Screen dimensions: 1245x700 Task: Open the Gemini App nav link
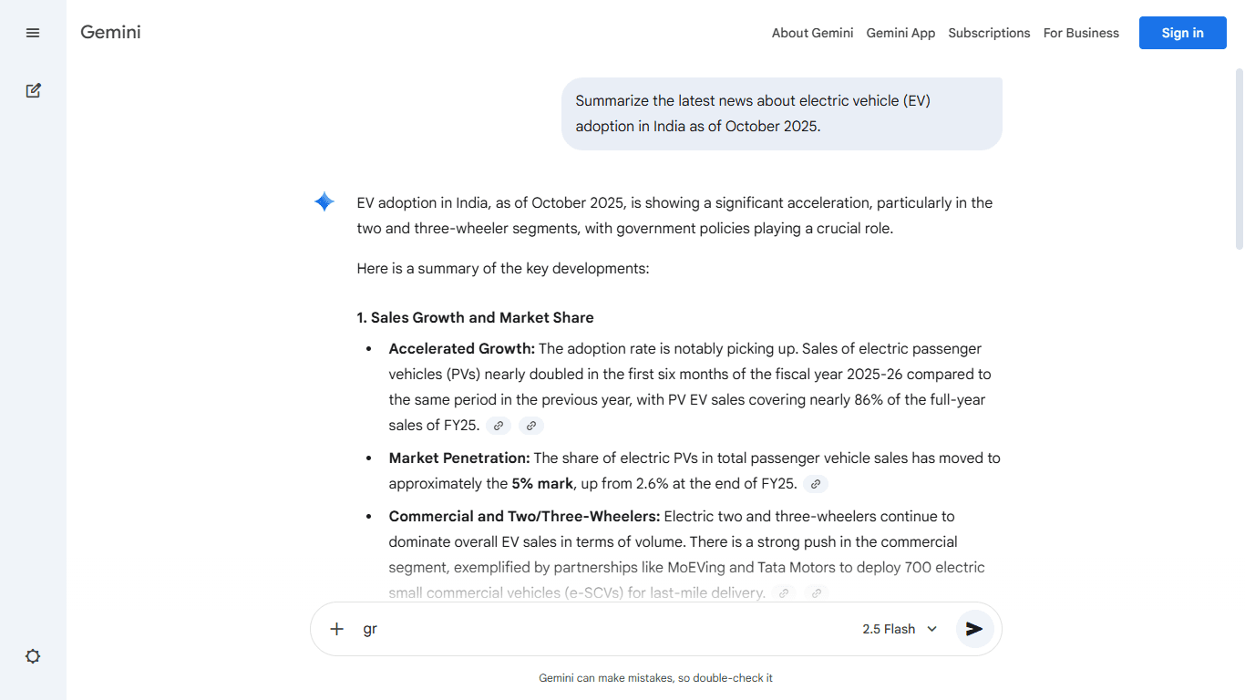(x=900, y=33)
